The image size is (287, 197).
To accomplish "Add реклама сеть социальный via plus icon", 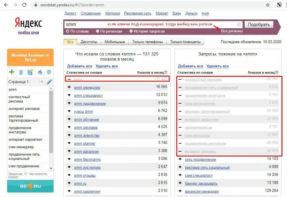I will (180, 167).
